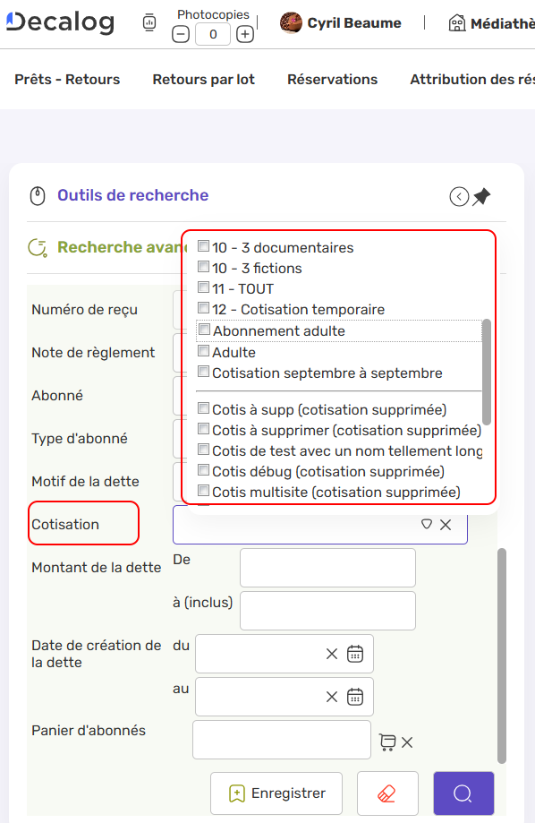This screenshot has height=823, width=535.
Task: Check Cotis multisite option
Action: click(x=203, y=491)
